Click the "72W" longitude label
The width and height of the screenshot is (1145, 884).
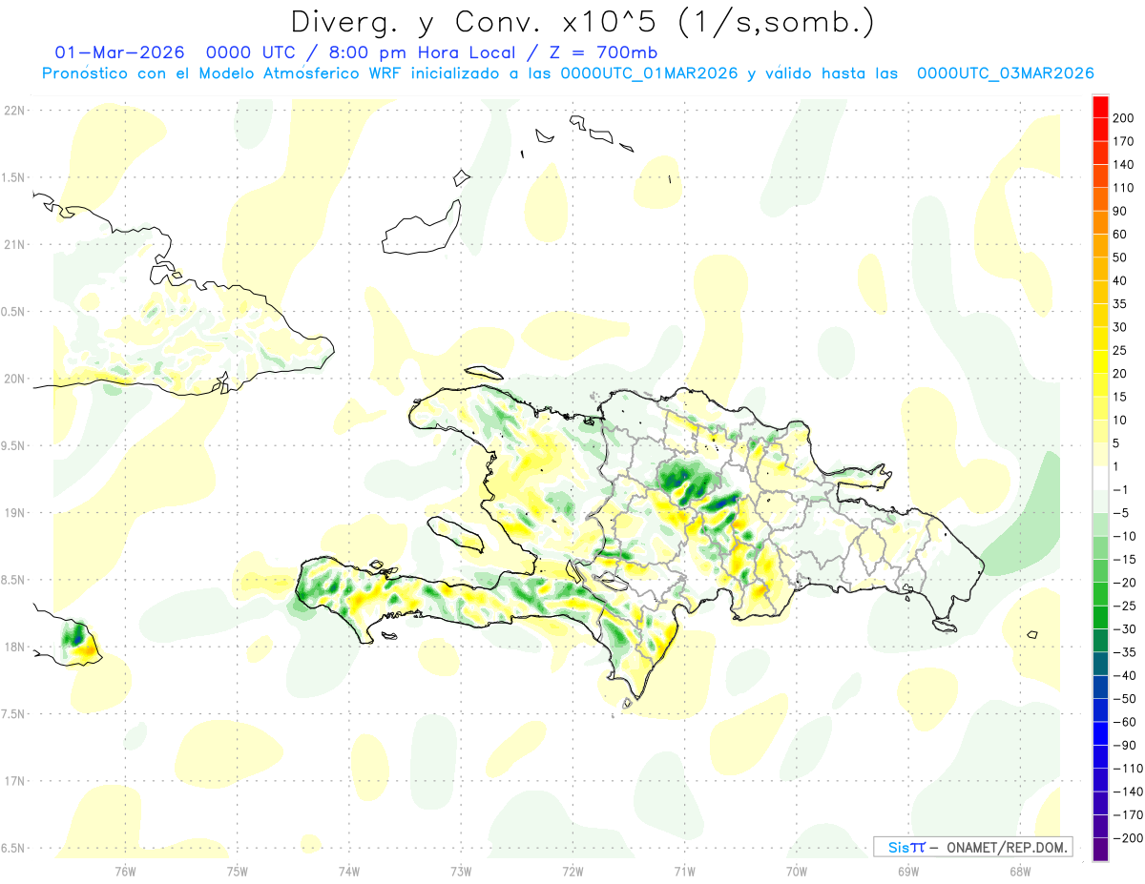pyautogui.click(x=572, y=872)
